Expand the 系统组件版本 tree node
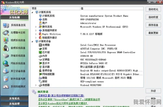Screen dimensions: 163x107 coord(36,30)
